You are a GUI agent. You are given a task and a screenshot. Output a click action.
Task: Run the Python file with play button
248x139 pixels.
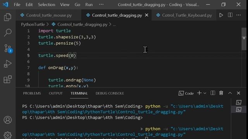(x=221, y=15)
